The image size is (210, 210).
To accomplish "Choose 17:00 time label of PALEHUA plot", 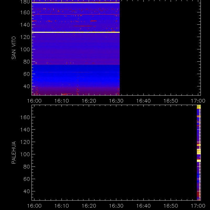I will click(198, 206).
